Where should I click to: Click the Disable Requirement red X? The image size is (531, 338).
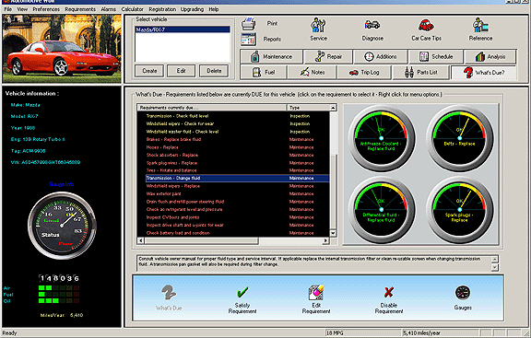click(389, 292)
